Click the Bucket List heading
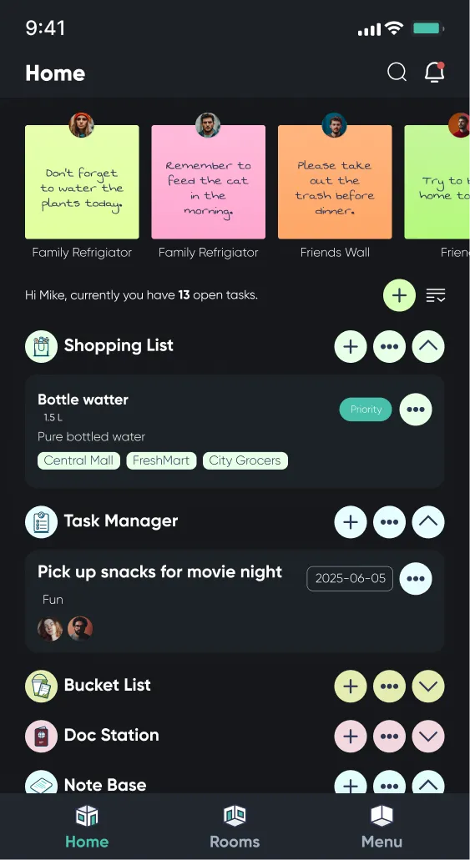This screenshot has height=860, width=470. coord(108,686)
